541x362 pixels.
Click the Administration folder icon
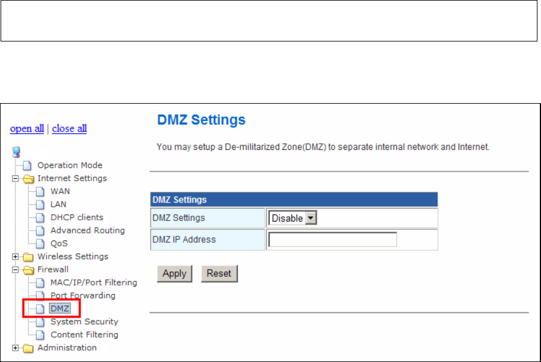28,348
